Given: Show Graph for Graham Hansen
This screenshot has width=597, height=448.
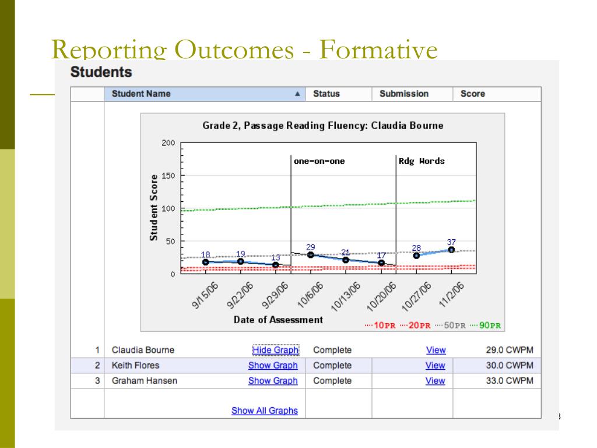Looking at the screenshot, I should 273,380.
